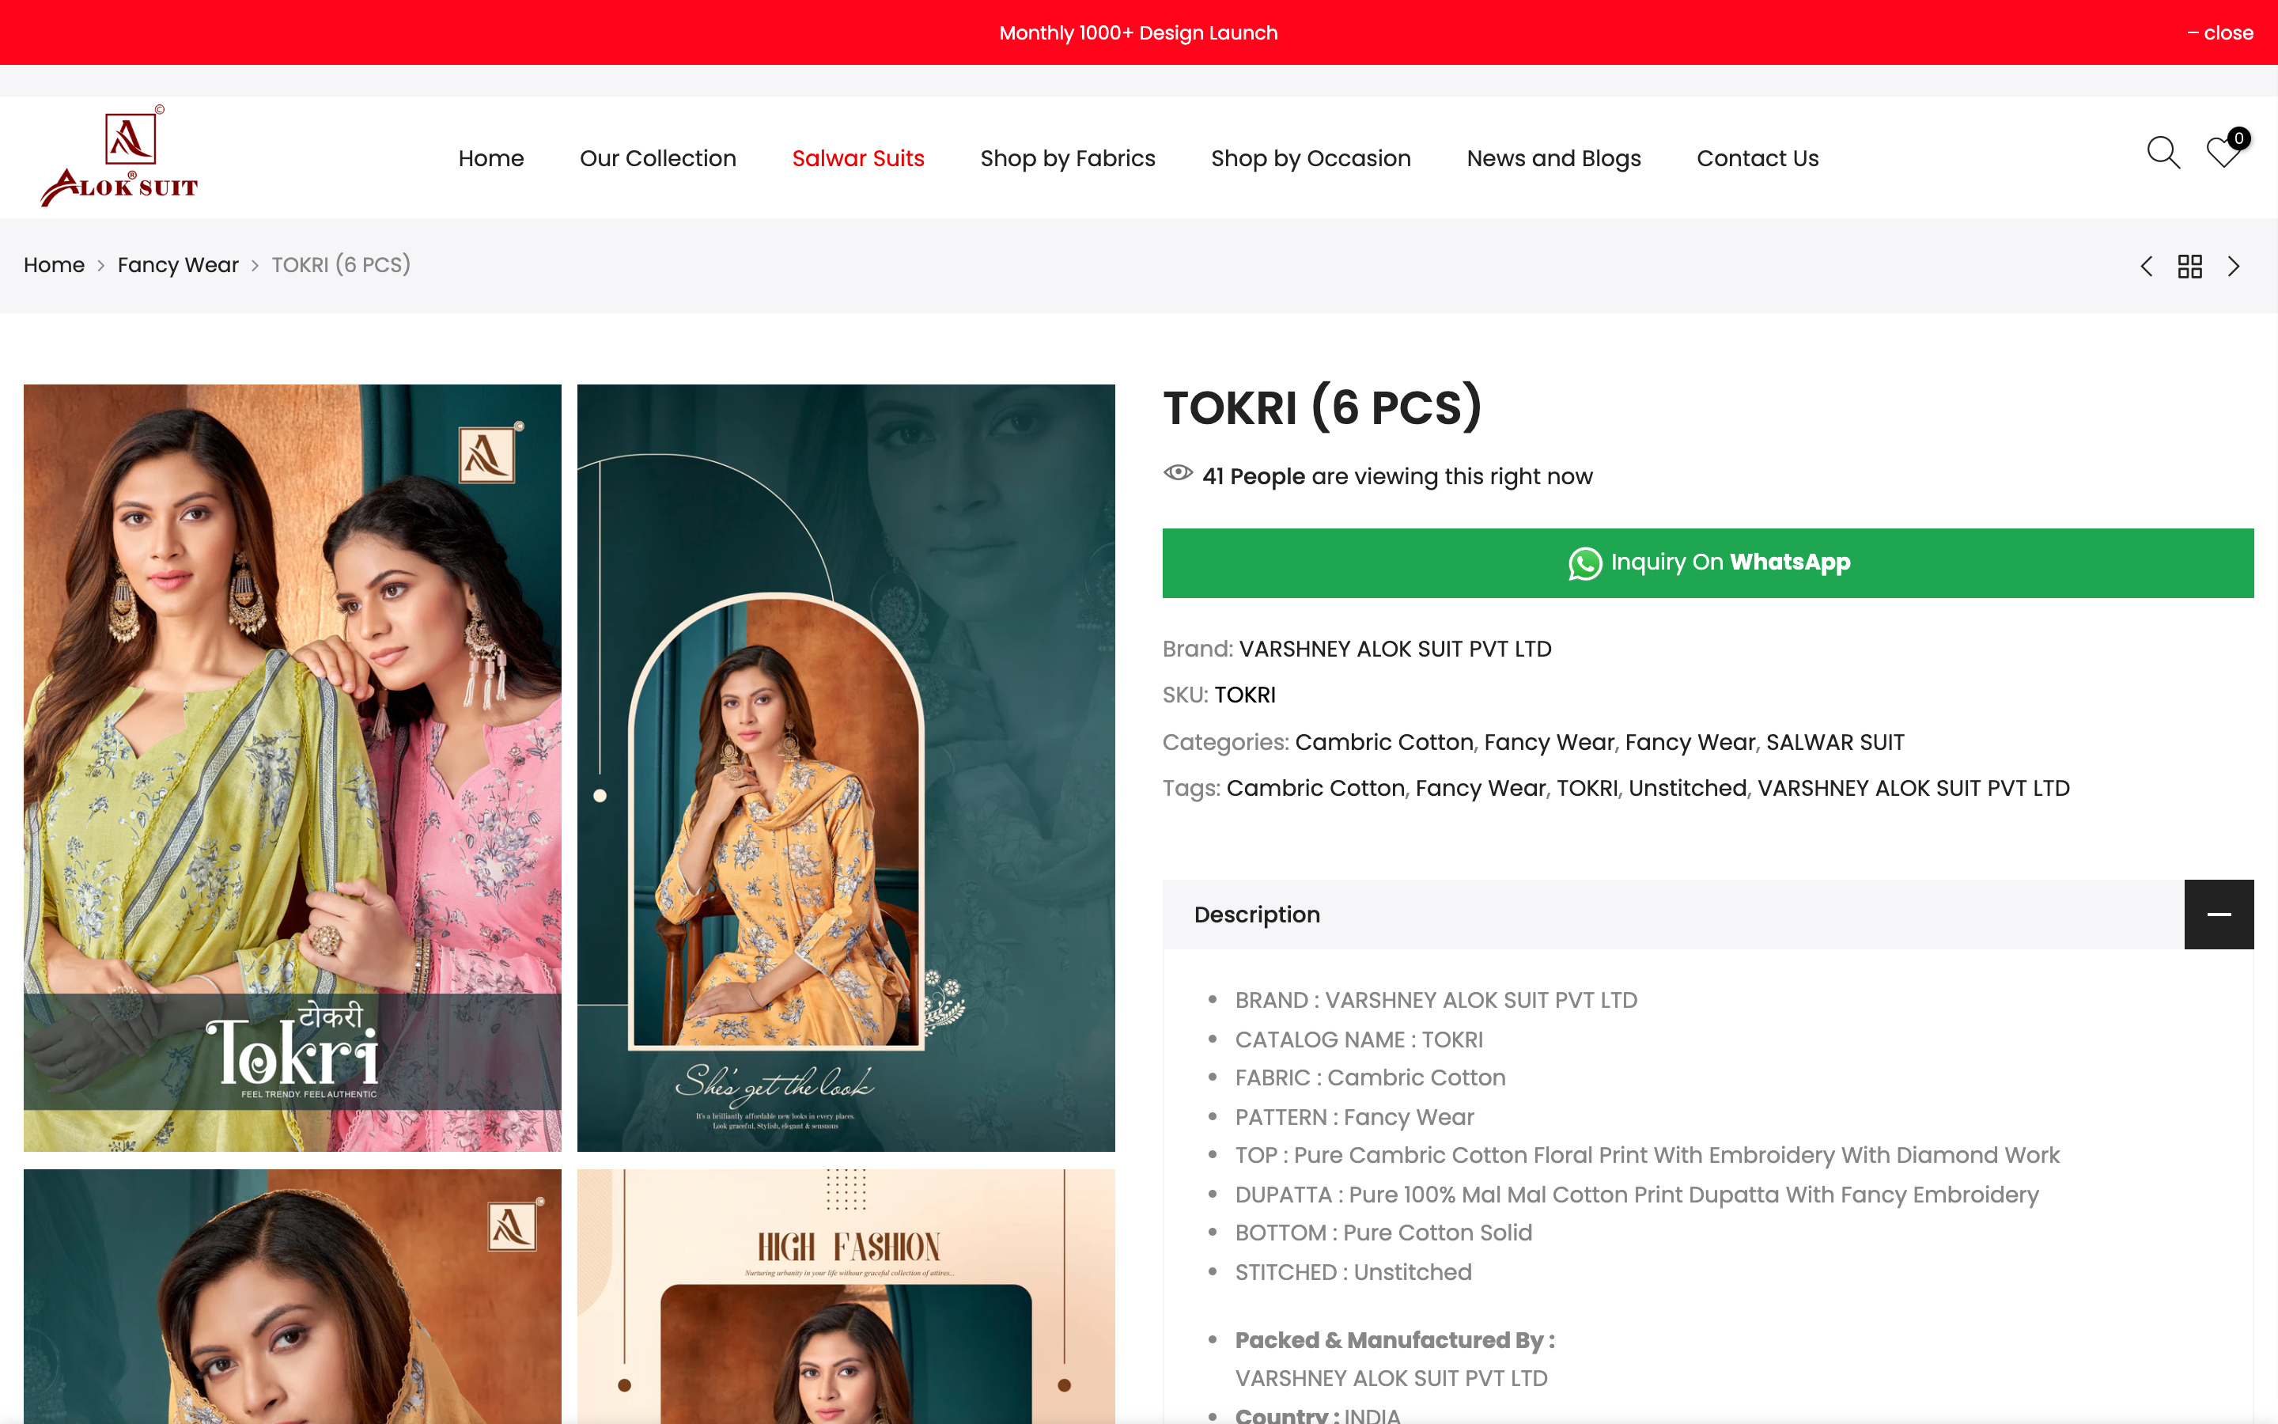Open News and Blogs navigation item

coord(1553,157)
